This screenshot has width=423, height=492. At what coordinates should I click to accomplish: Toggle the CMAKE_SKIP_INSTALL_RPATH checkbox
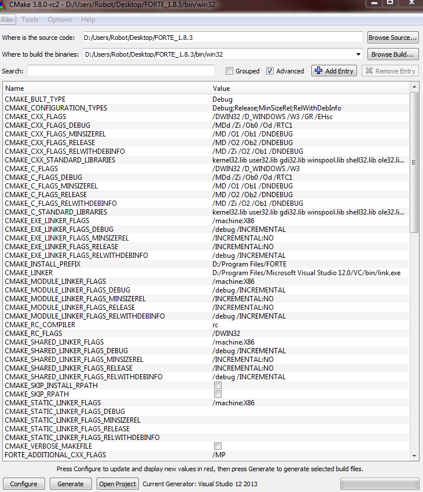tap(218, 385)
